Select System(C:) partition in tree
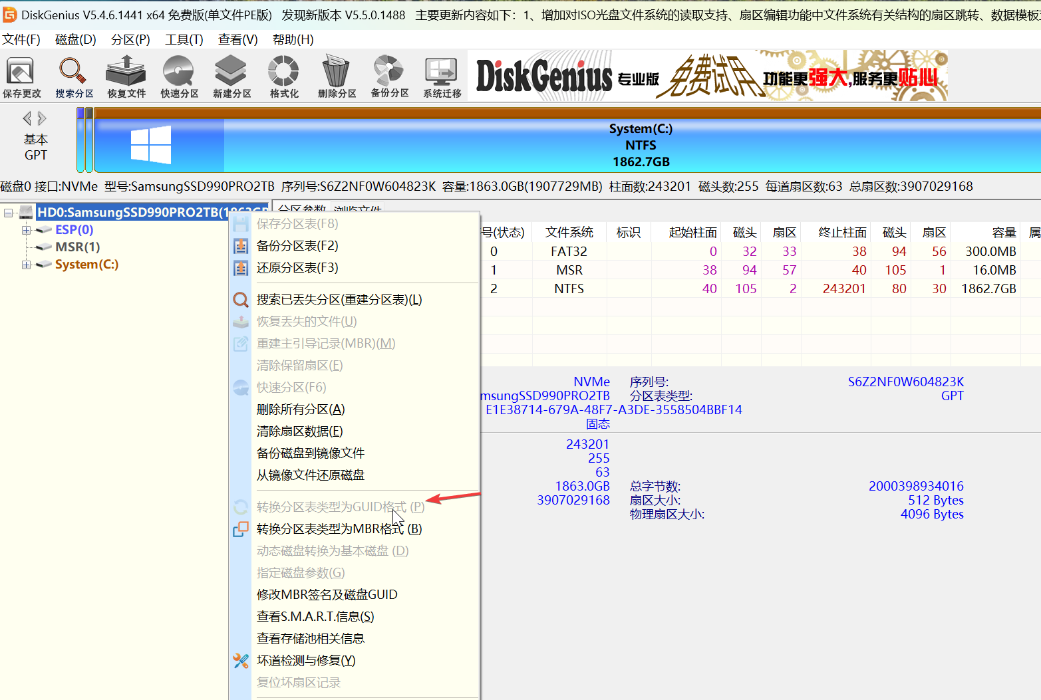 tap(86, 265)
